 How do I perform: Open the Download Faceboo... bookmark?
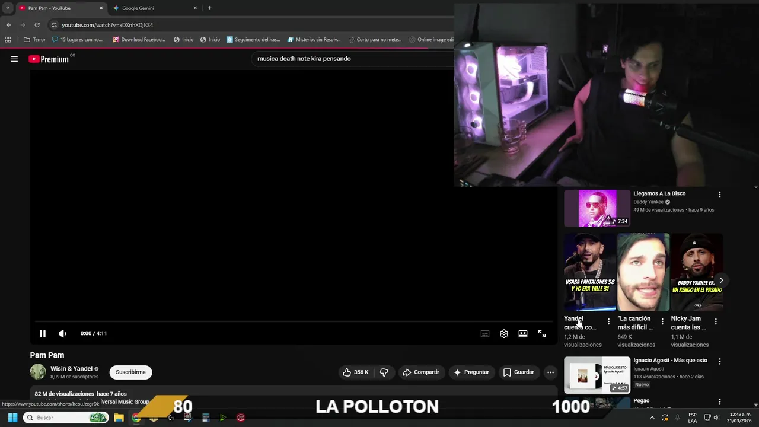139,40
